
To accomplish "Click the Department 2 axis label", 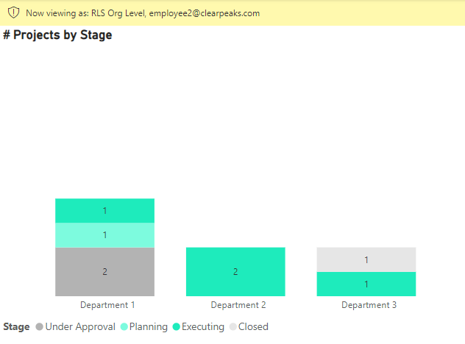I will pos(237,305).
